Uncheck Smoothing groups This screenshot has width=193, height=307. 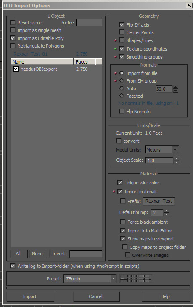click(x=122, y=57)
